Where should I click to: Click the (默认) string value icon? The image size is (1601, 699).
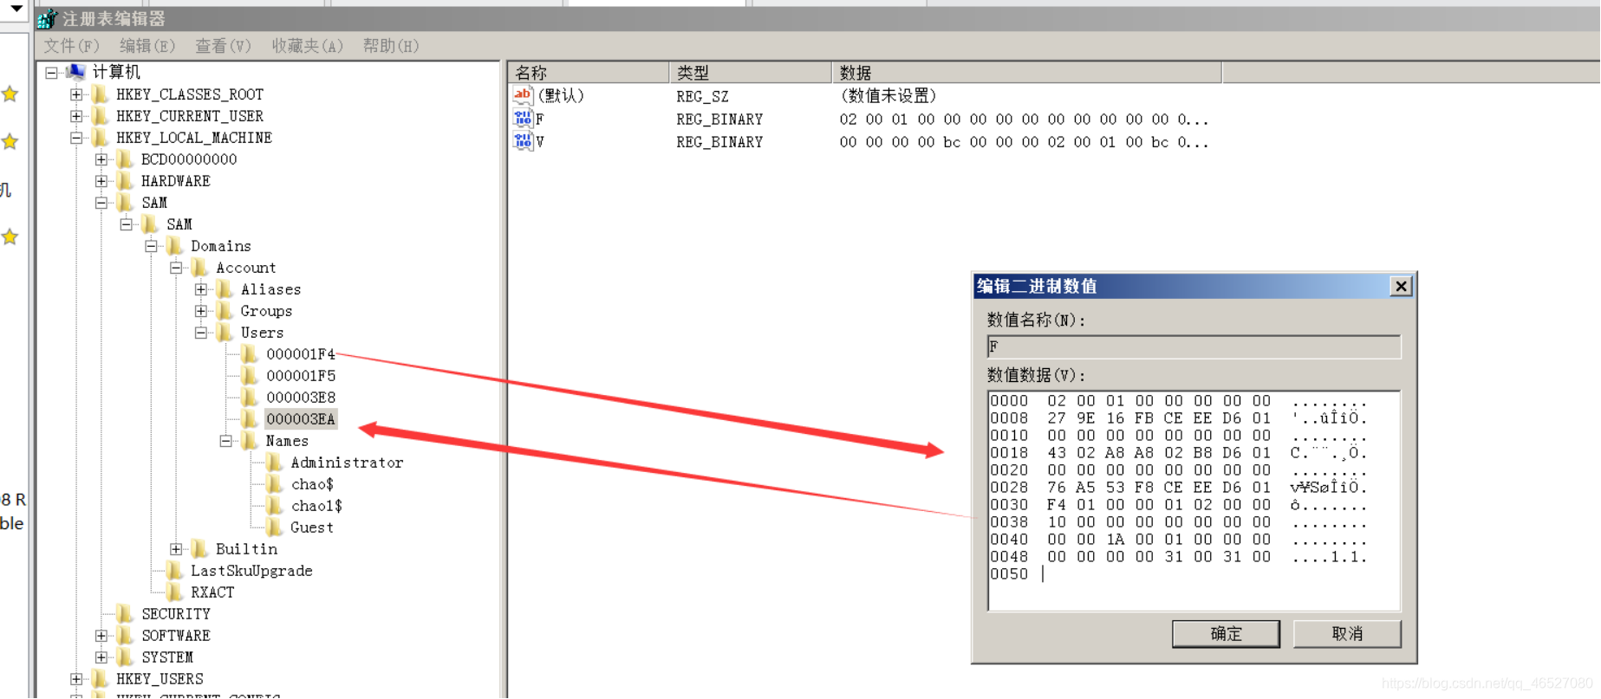click(x=523, y=95)
